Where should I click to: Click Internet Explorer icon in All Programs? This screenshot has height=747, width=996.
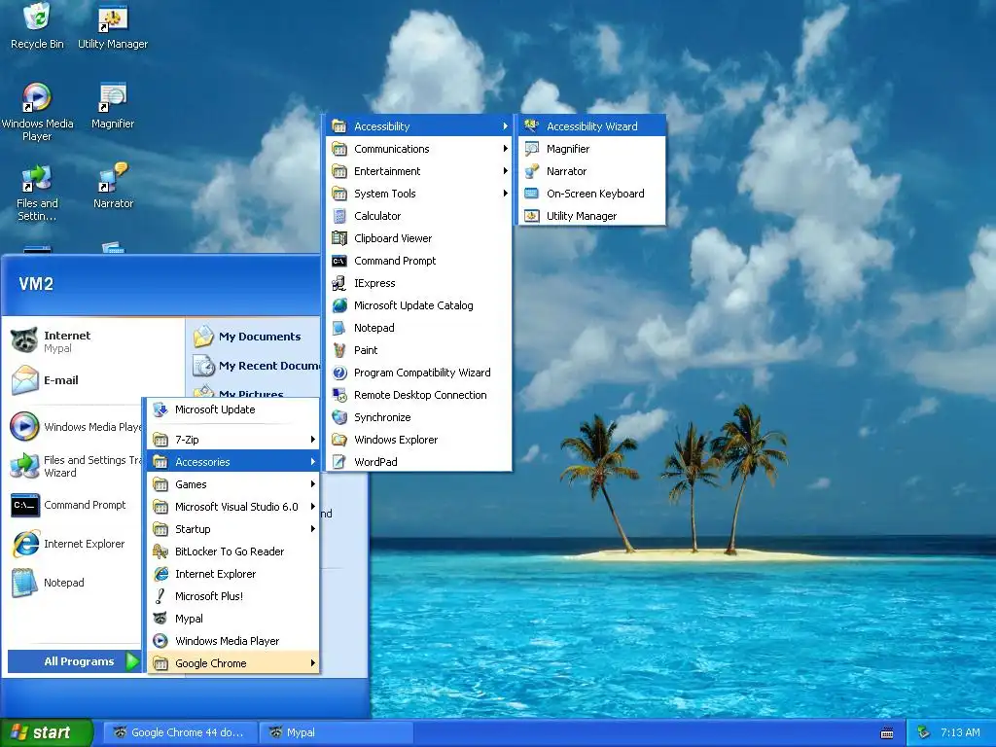click(x=160, y=574)
